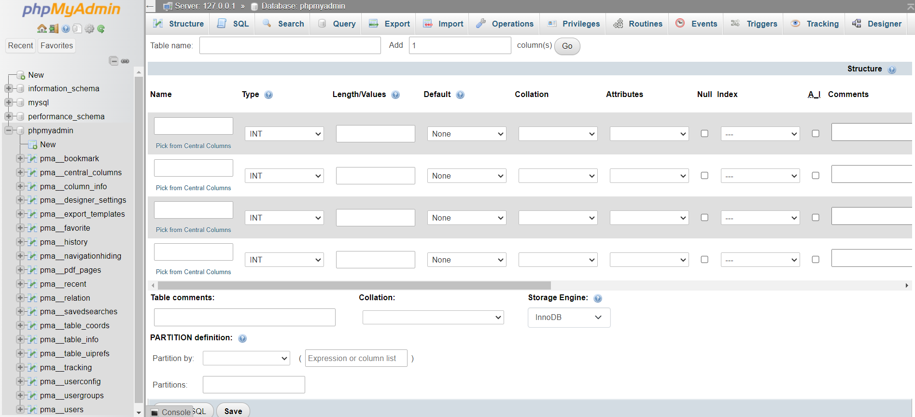Click first row Pick from Central Columns link
Screen dimensions: 915x417
193,146
